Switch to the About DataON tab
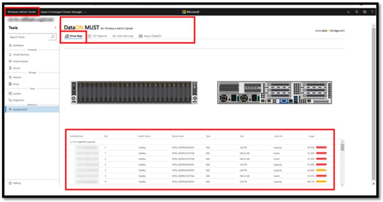Image resolution: width=383 pixels, height=202 pixels. click(150, 36)
